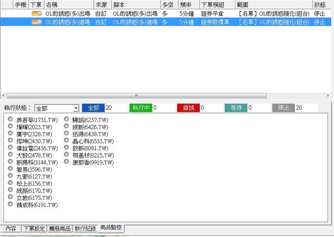Switch to the 內容 tab

[x=11, y=229]
